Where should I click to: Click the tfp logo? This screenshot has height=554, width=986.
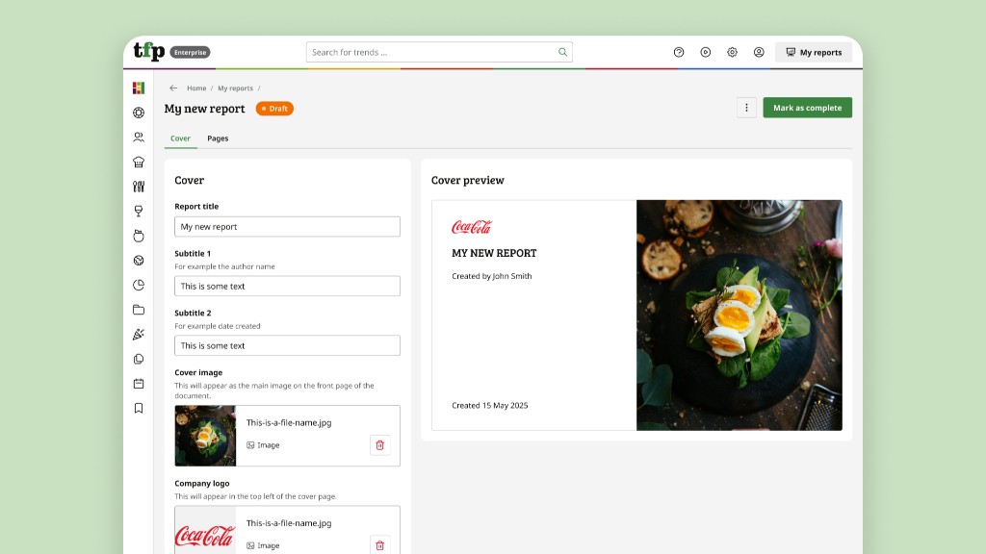coord(149,51)
